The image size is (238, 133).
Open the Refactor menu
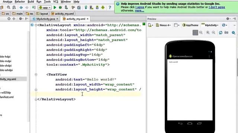coord(20,1)
